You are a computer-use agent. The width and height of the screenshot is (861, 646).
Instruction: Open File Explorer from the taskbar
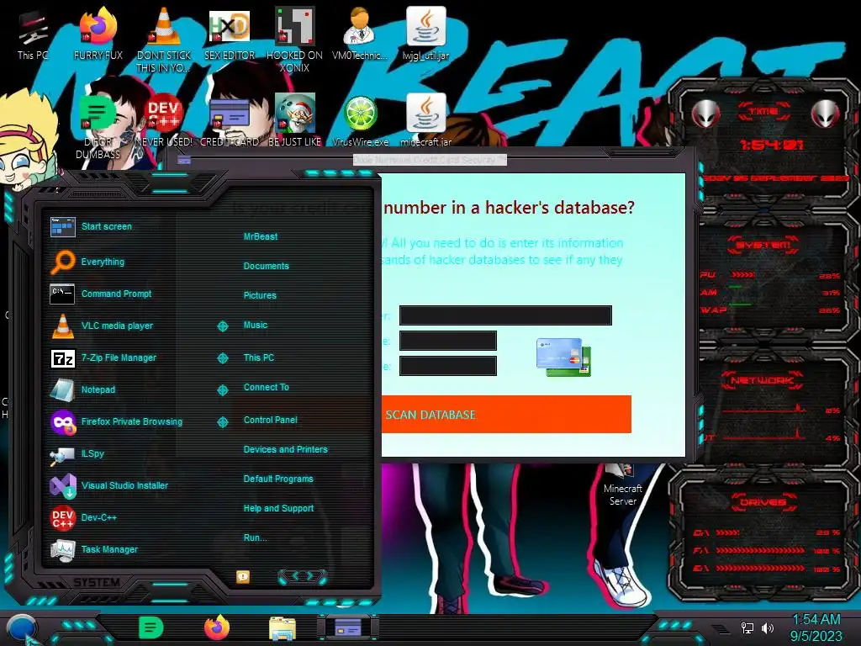coord(283,627)
